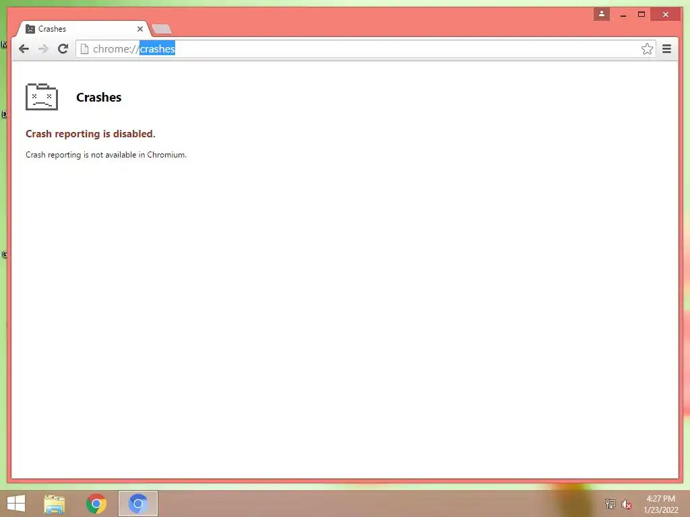The height and width of the screenshot is (517, 690).
Task: Launch Google Chrome from the taskbar
Action: click(x=96, y=504)
